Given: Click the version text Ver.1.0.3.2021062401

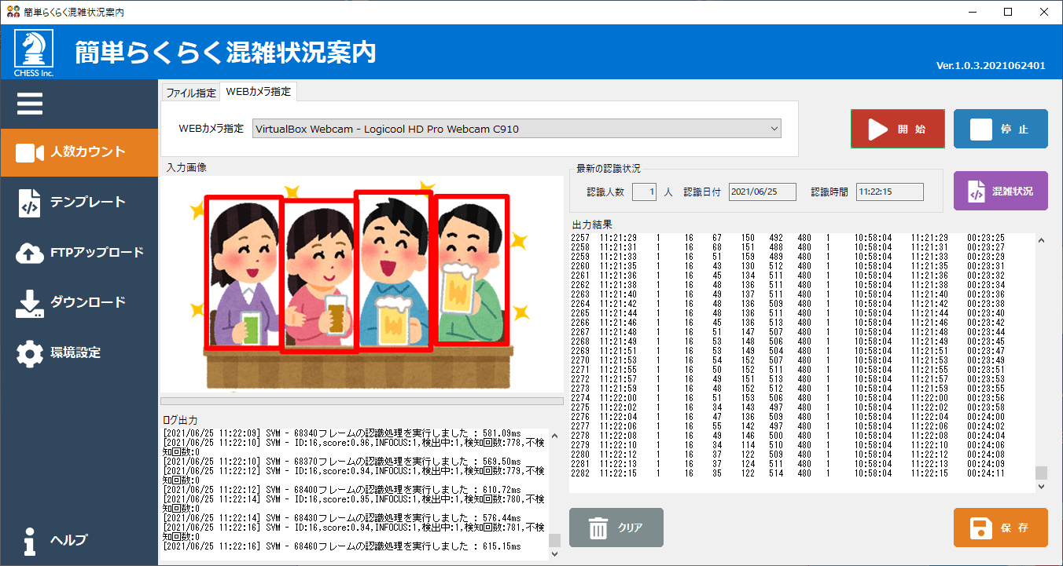Looking at the screenshot, I should [991, 66].
